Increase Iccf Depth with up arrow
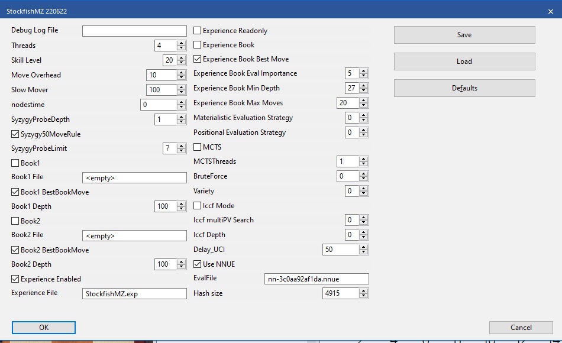The height and width of the screenshot is (343, 562). (363, 232)
